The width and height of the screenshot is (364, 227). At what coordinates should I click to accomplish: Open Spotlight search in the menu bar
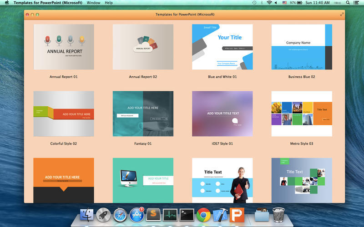pyautogui.click(x=348, y=3)
